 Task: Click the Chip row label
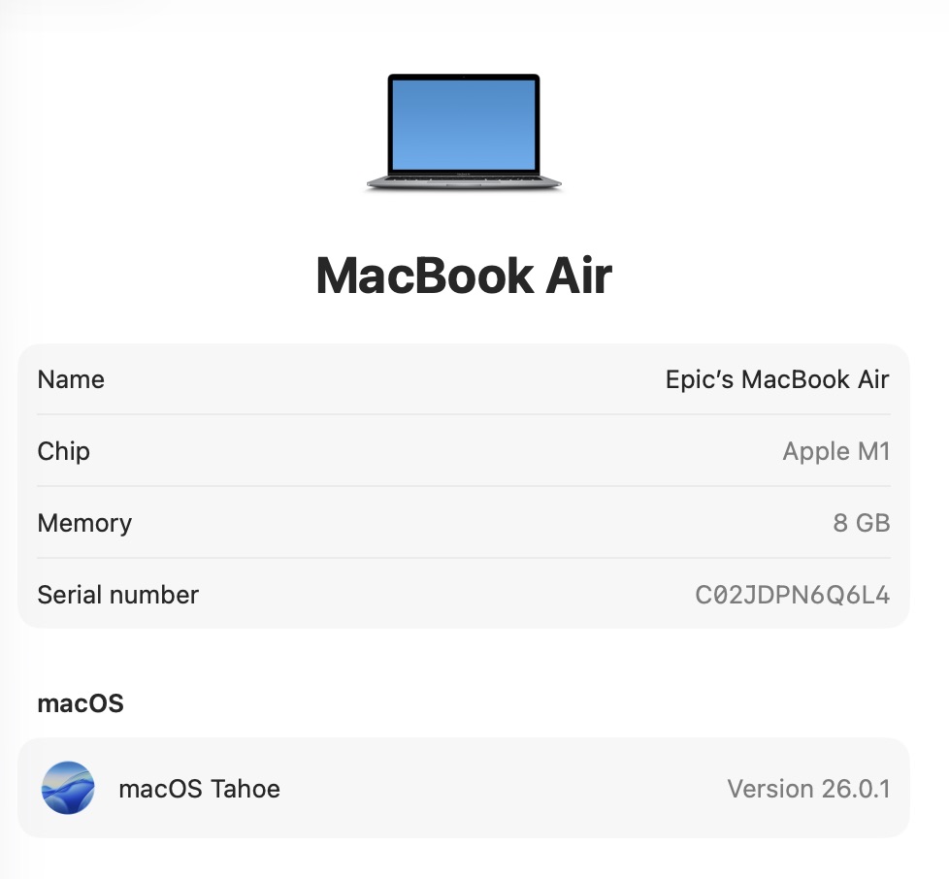point(63,451)
